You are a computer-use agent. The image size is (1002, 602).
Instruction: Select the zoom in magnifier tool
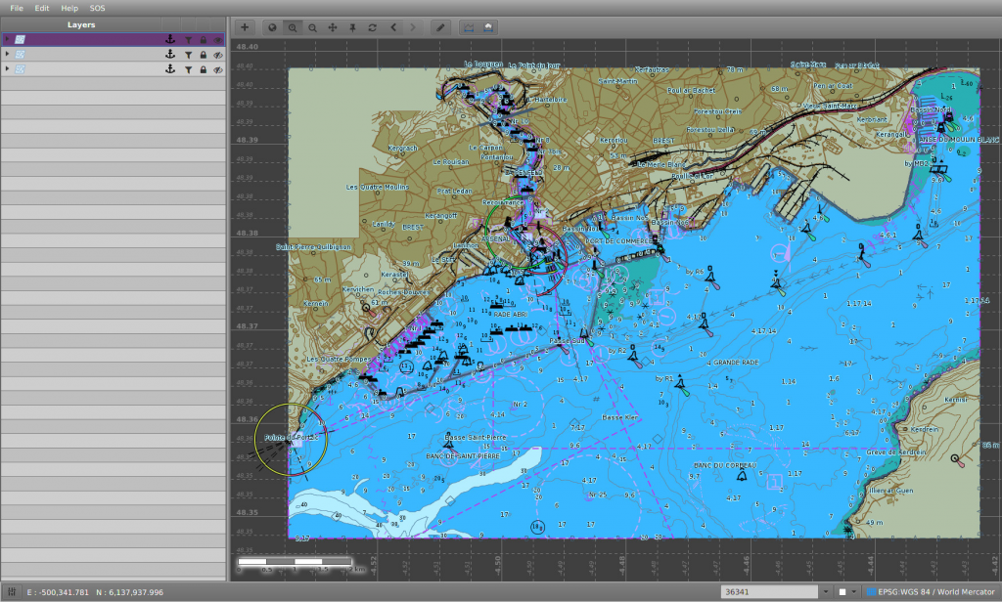pyautogui.click(x=292, y=27)
